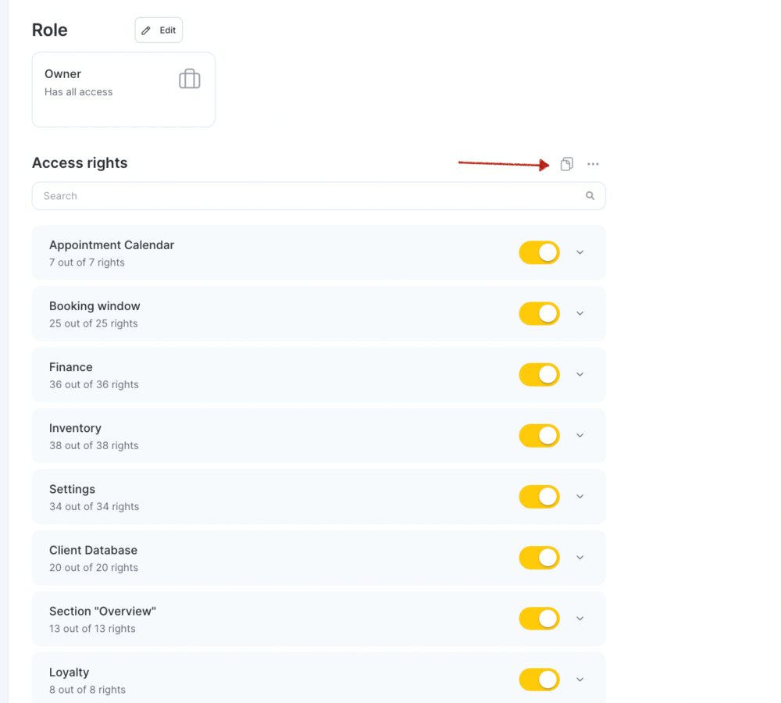Viewport: 781px width, 703px height.
Task: Expand the Client Database chevron
Action: [x=580, y=558]
